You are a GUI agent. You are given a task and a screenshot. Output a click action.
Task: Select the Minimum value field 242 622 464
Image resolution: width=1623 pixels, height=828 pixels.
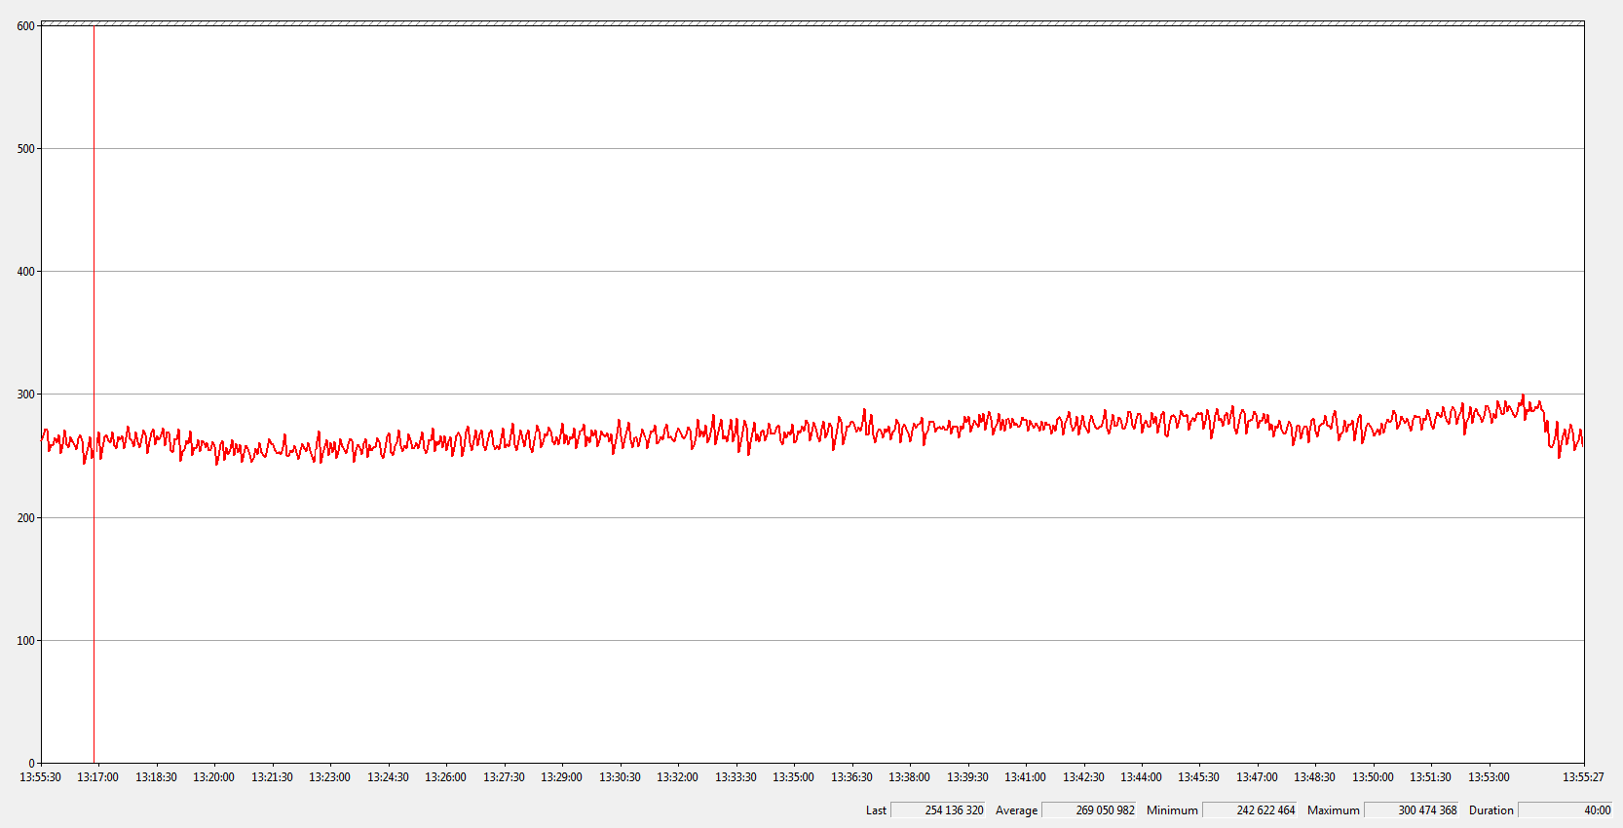point(1250,809)
